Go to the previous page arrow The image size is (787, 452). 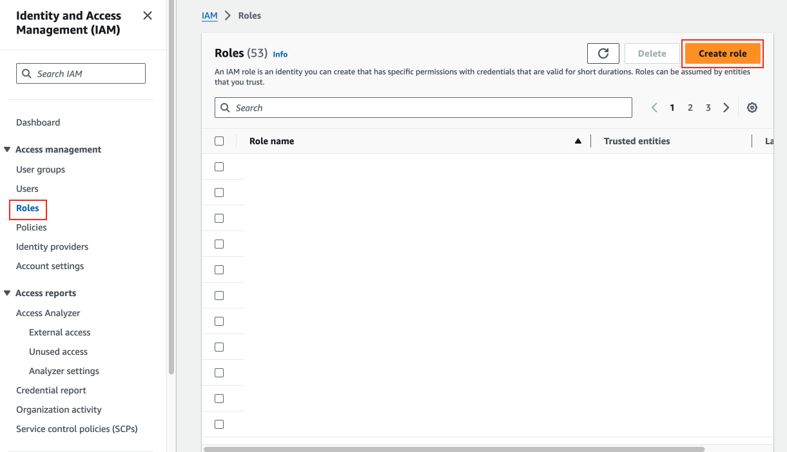pos(654,108)
